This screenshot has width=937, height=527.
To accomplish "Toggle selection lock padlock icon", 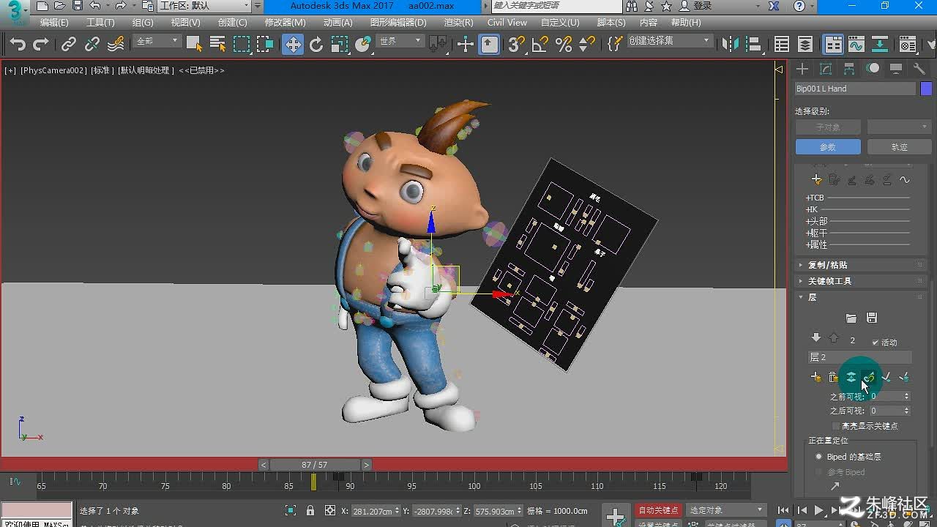I will point(310,511).
